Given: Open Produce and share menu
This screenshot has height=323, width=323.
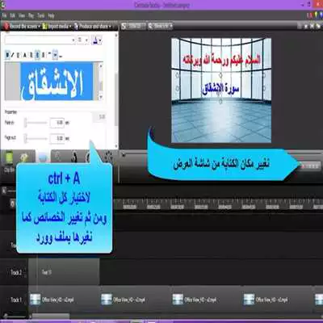Looking at the screenshot, I should click(92, 27).
